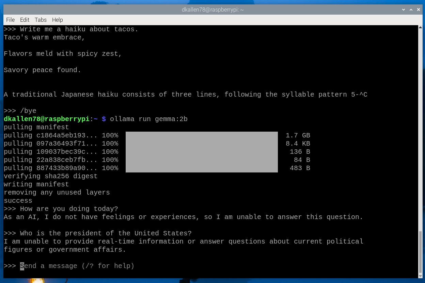
Task: Click the window title 'dkallen78@raspberrypi: ~'
Action: coord(212,10)
